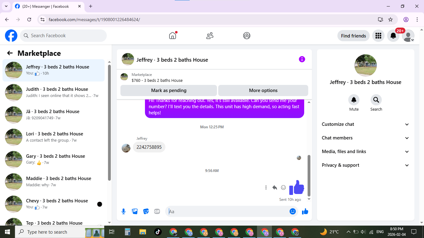This screenshot has width=424, height=238.
Task: Open the Friends icon in top navigation
Action: point(210,36)
